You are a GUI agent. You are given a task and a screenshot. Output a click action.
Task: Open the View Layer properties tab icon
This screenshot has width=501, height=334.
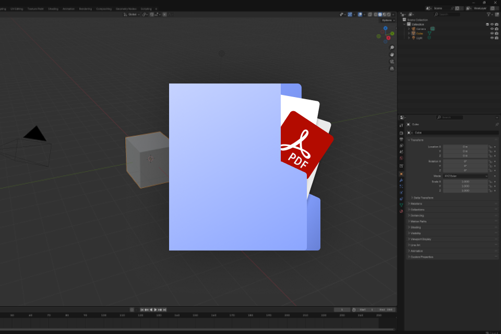click(x=401, y=146)
